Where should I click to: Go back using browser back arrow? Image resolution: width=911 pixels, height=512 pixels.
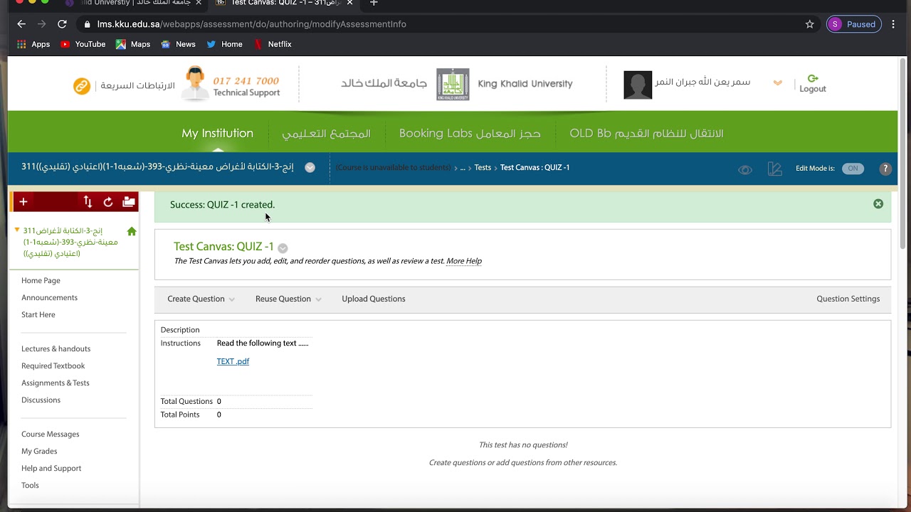click(21, 24)
